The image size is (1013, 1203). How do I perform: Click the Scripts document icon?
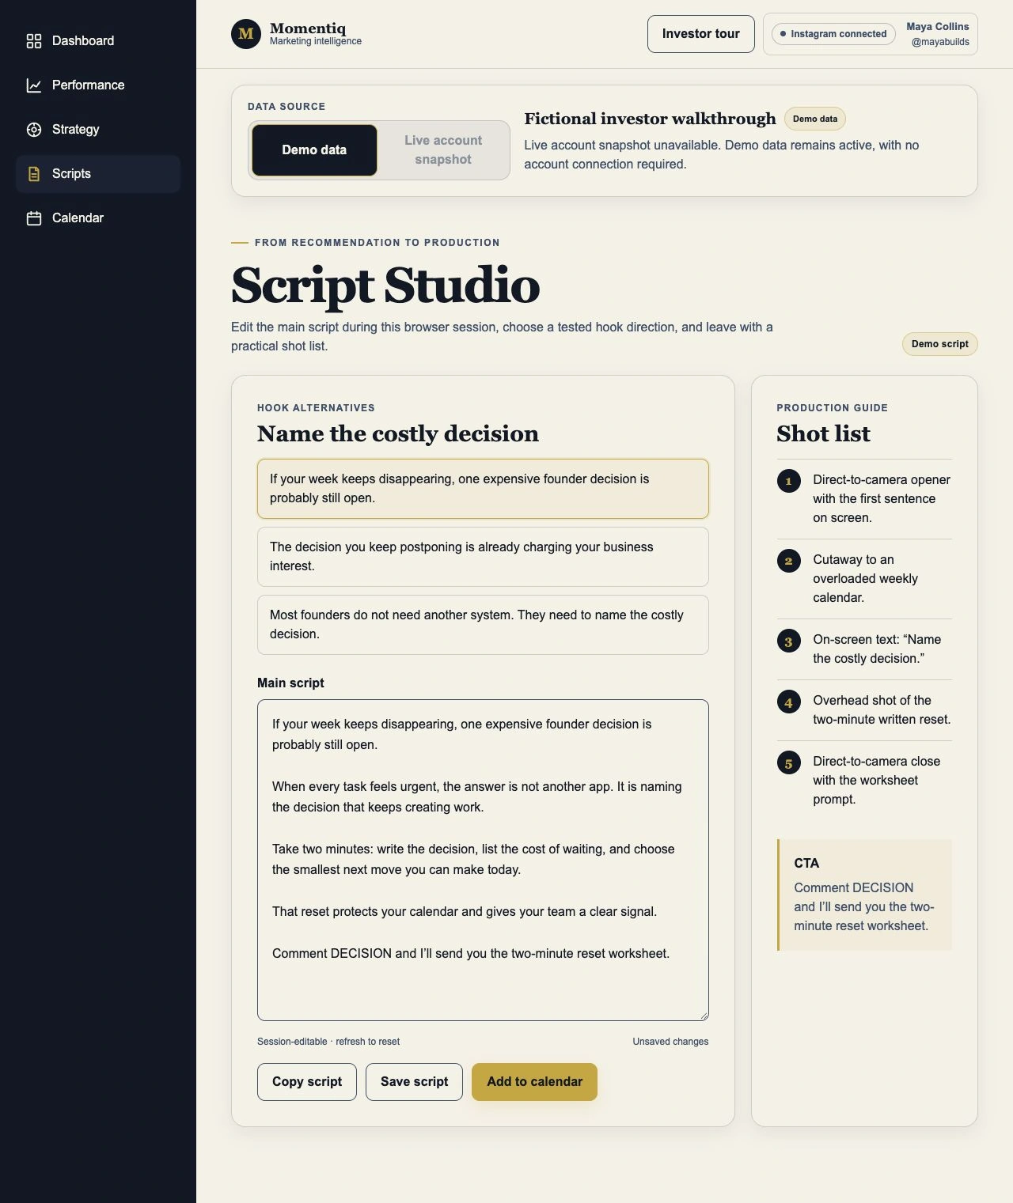34,174
